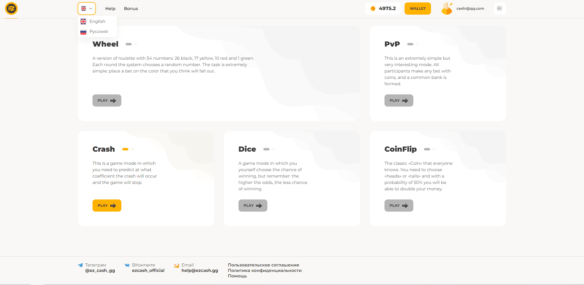Play the Crash game

(x=107, y=206)
